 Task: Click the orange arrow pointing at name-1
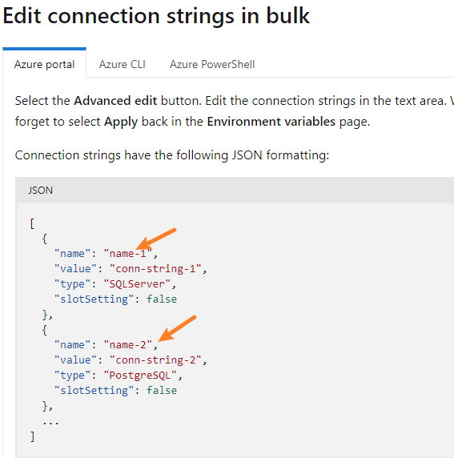(156, 239)
